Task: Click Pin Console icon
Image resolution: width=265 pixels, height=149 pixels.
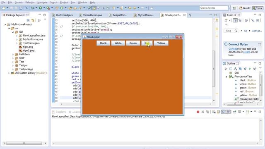Action: [x=235, y=112]
